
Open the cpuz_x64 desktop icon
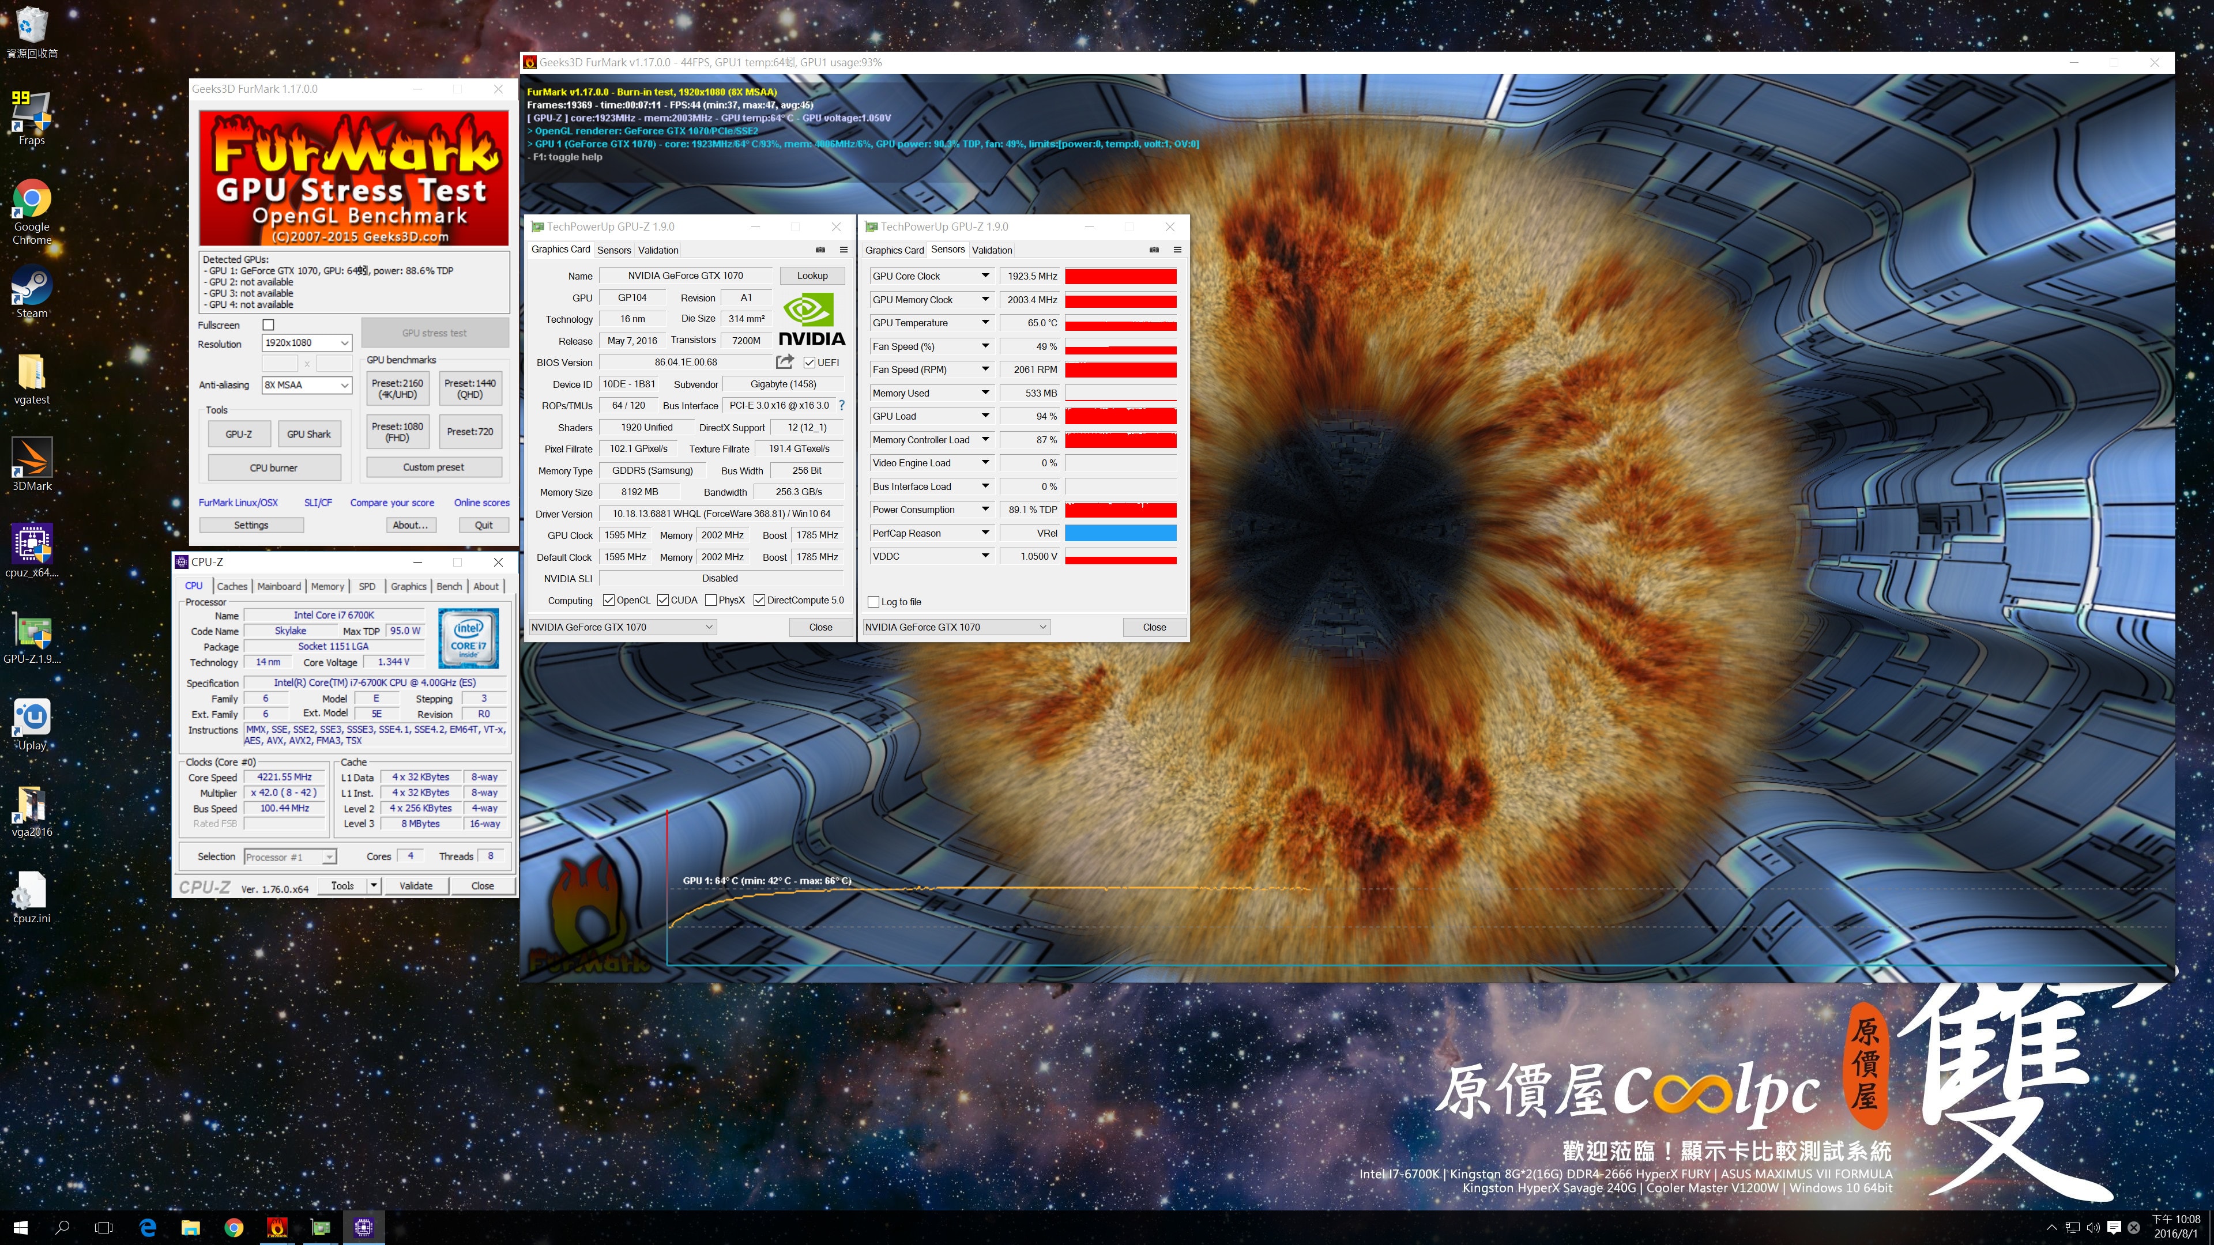(x=32, y=551)
